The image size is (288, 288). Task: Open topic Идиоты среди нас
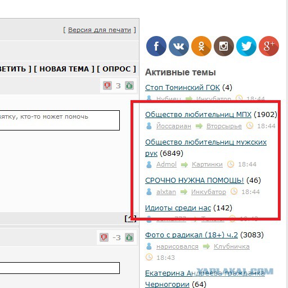(x=178, y=208)
